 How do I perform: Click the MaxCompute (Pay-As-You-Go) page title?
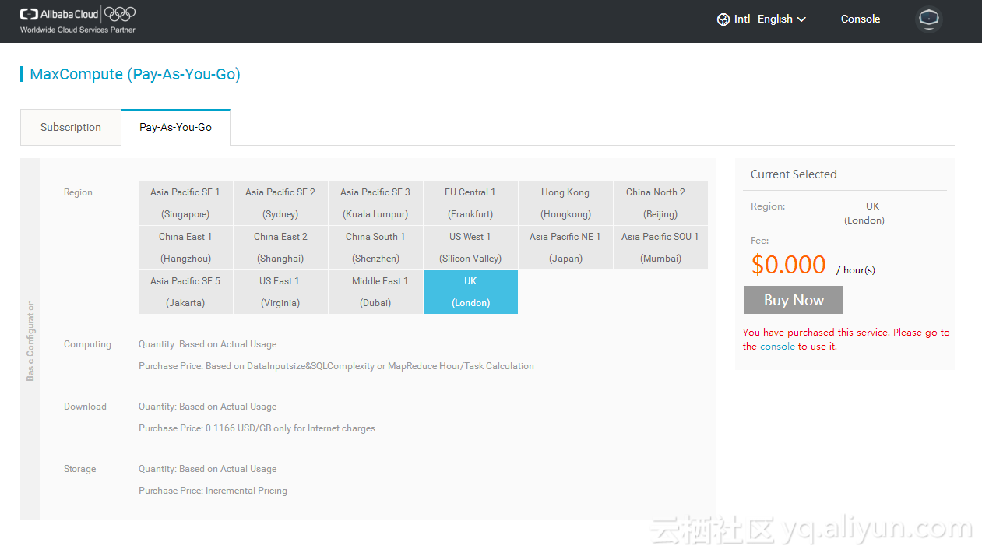pos(135,74)
